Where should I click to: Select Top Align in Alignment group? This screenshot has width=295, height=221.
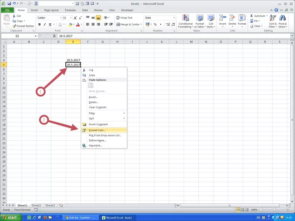point(88,18)
